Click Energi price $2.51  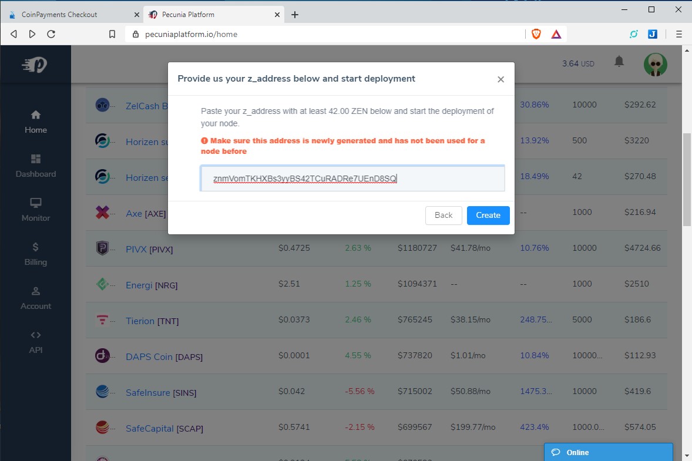coord(289,284)
